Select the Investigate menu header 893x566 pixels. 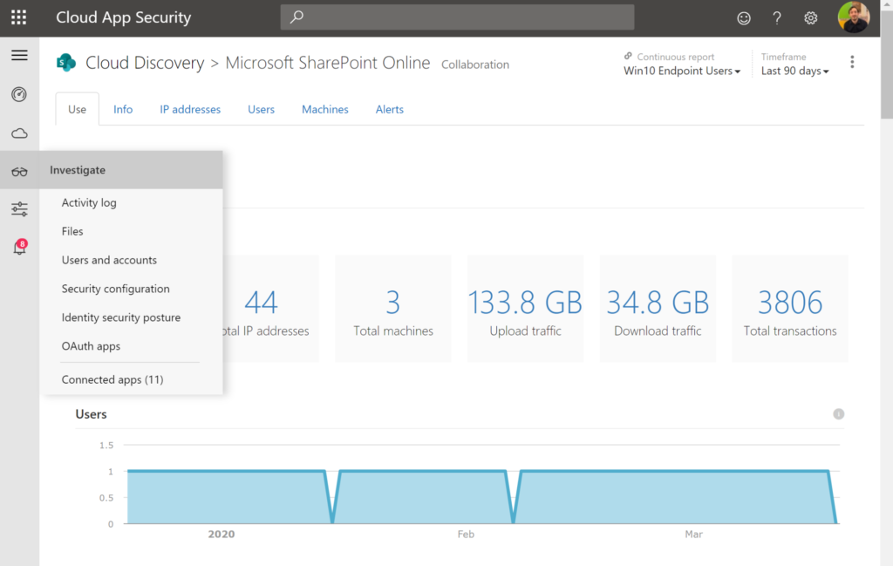tap(131, 170)
